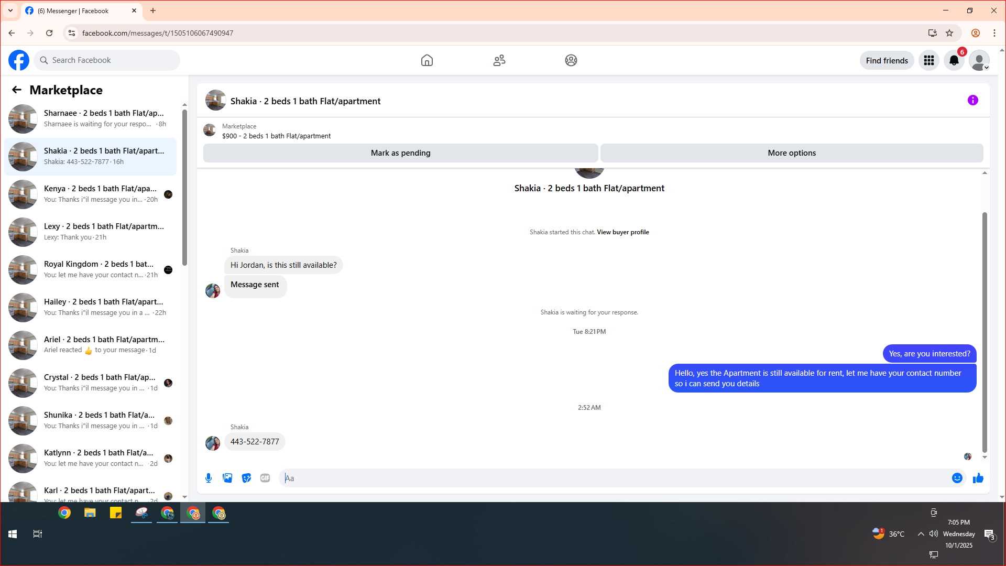Open Windows Start menu
Image resolution: width=1006 pixels, height=566 pixels.
13,534
